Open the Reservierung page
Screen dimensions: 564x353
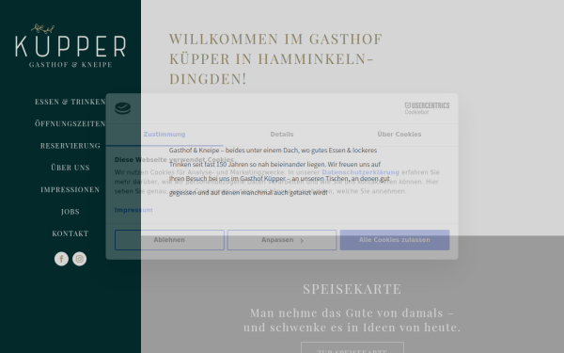pos(70,146)
